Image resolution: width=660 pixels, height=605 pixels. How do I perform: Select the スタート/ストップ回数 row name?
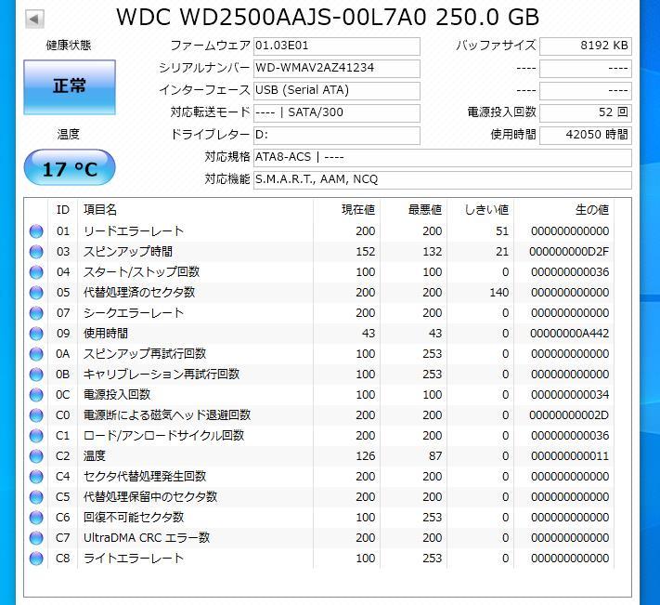coord(141,272)
